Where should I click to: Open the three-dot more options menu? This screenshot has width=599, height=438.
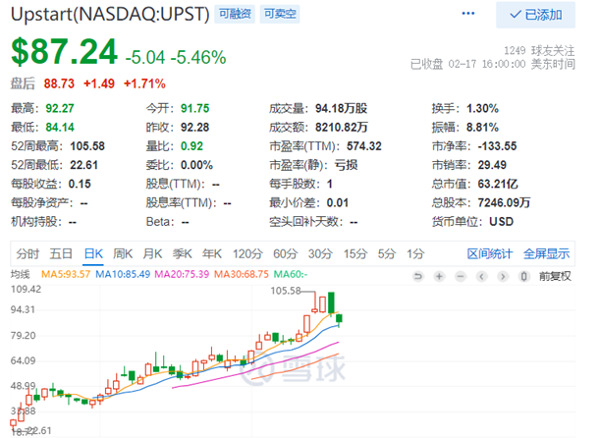(x=468, y=14)
